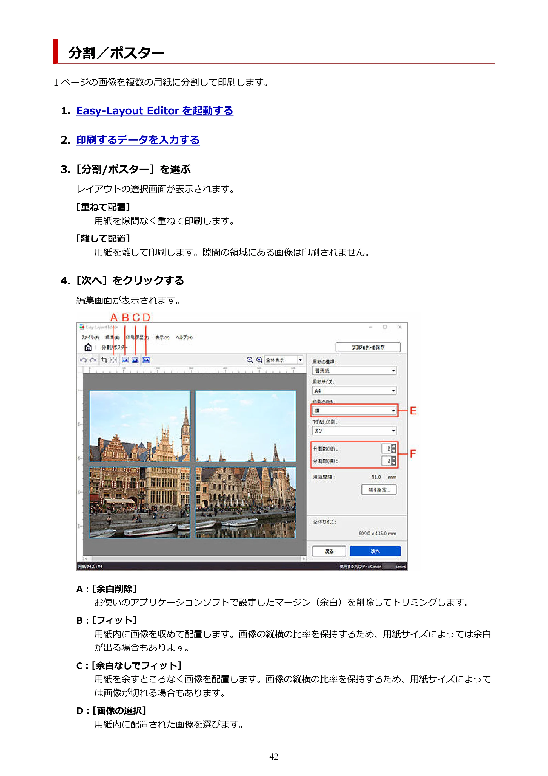Click the Home icon in the editor
This screenshot has height=776, width=548.
click(x=88, y=347)
